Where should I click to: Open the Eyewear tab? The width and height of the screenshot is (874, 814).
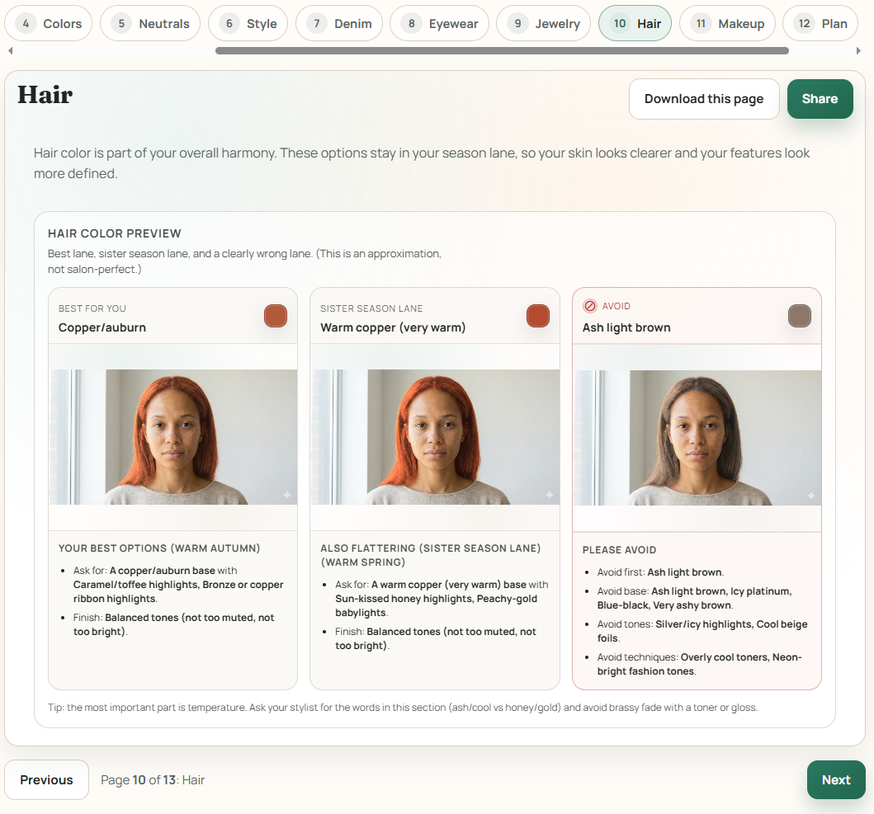[439, 23]
